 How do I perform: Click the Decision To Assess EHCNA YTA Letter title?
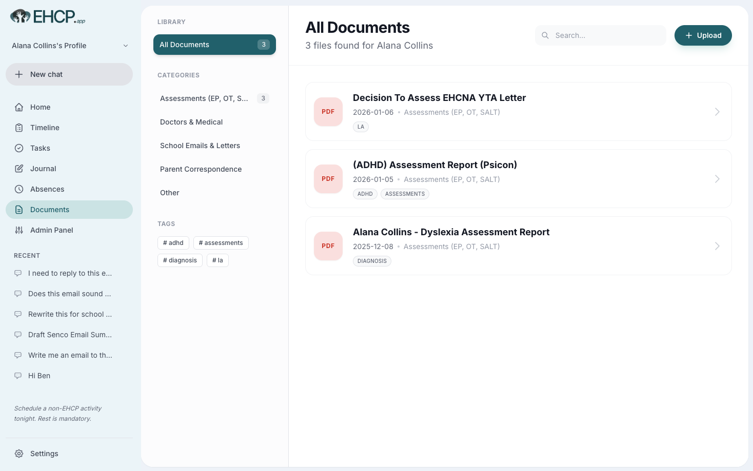coord(439,98)
